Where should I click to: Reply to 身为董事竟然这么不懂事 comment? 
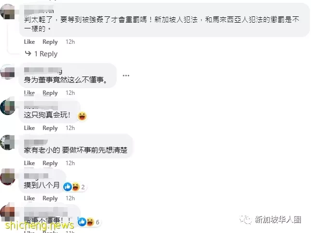coord(50,93)
